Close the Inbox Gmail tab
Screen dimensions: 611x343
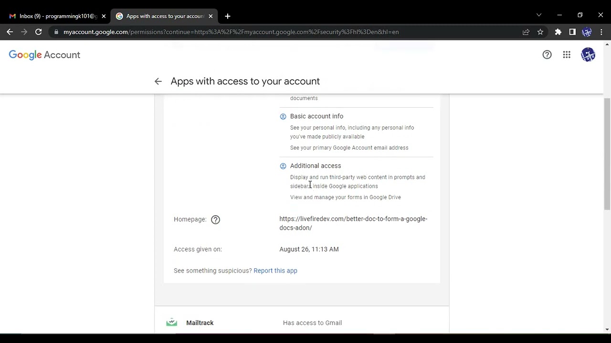(x=104, y=16)
